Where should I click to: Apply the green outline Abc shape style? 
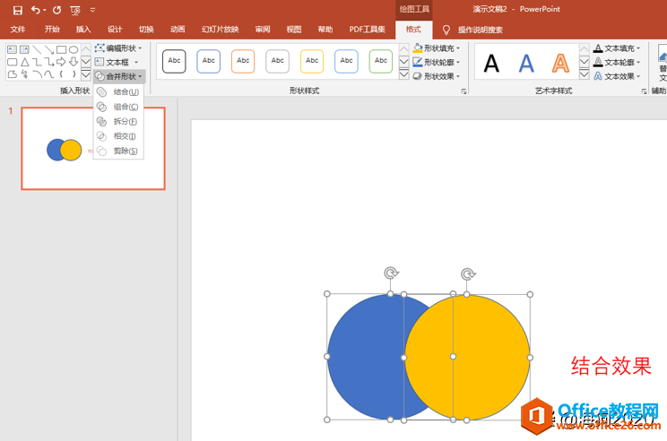[x=381, y=61]
